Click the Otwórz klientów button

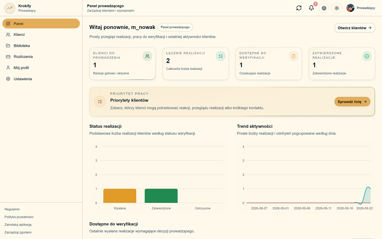(x=355, y=28)
